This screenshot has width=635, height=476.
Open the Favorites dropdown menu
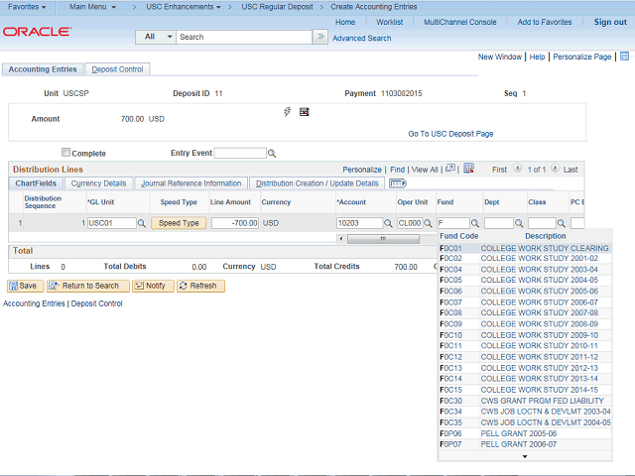click(x=29, y=7)
